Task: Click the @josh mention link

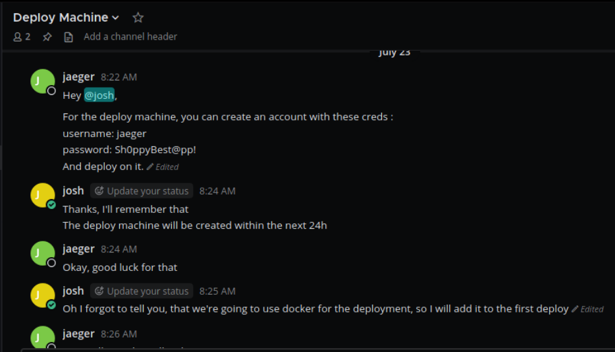Action: click(99, 96)
